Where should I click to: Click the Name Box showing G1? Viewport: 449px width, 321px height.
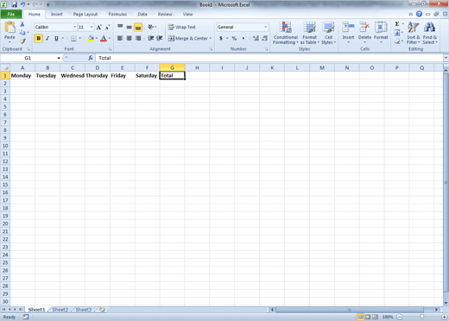coord(28,58)
